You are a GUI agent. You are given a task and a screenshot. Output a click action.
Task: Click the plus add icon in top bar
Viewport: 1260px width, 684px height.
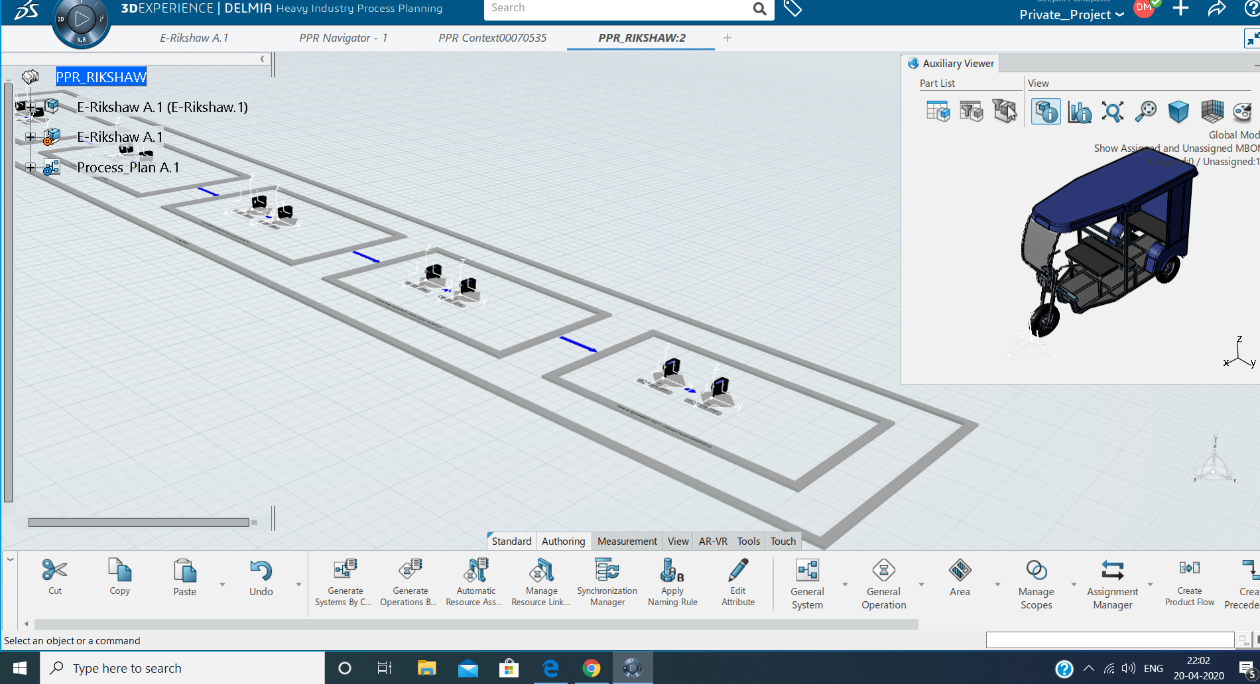(x=1180, y=9)
